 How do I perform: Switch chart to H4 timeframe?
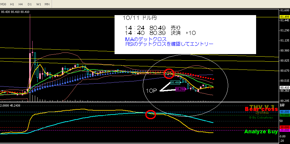coord(21,4)
